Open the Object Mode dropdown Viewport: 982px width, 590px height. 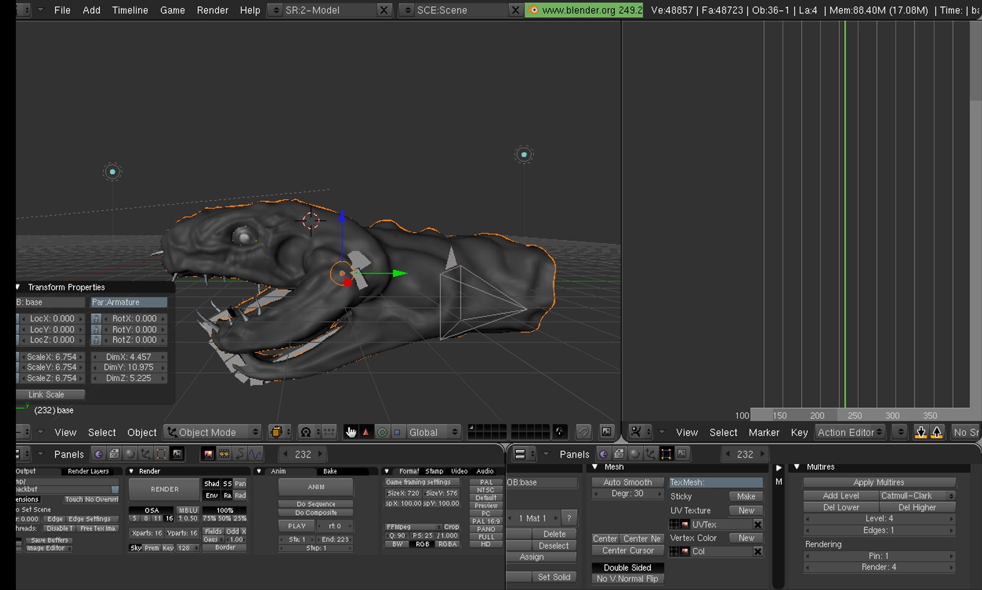tap(213, 432)
